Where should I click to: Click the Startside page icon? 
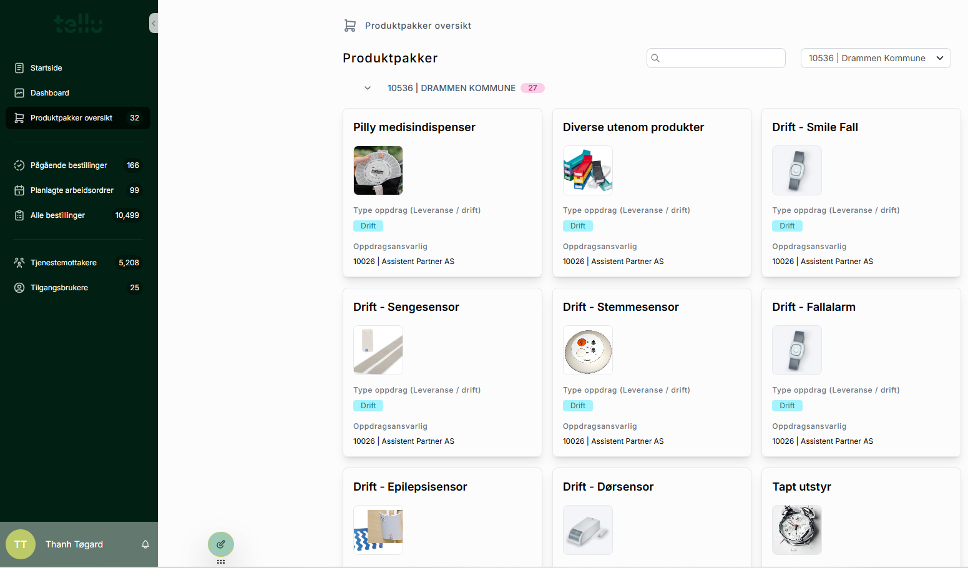[19, 68]
